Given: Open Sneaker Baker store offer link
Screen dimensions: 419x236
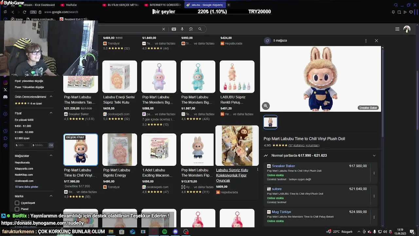Looking at the screenshot, I should click(x=283, y=166).
